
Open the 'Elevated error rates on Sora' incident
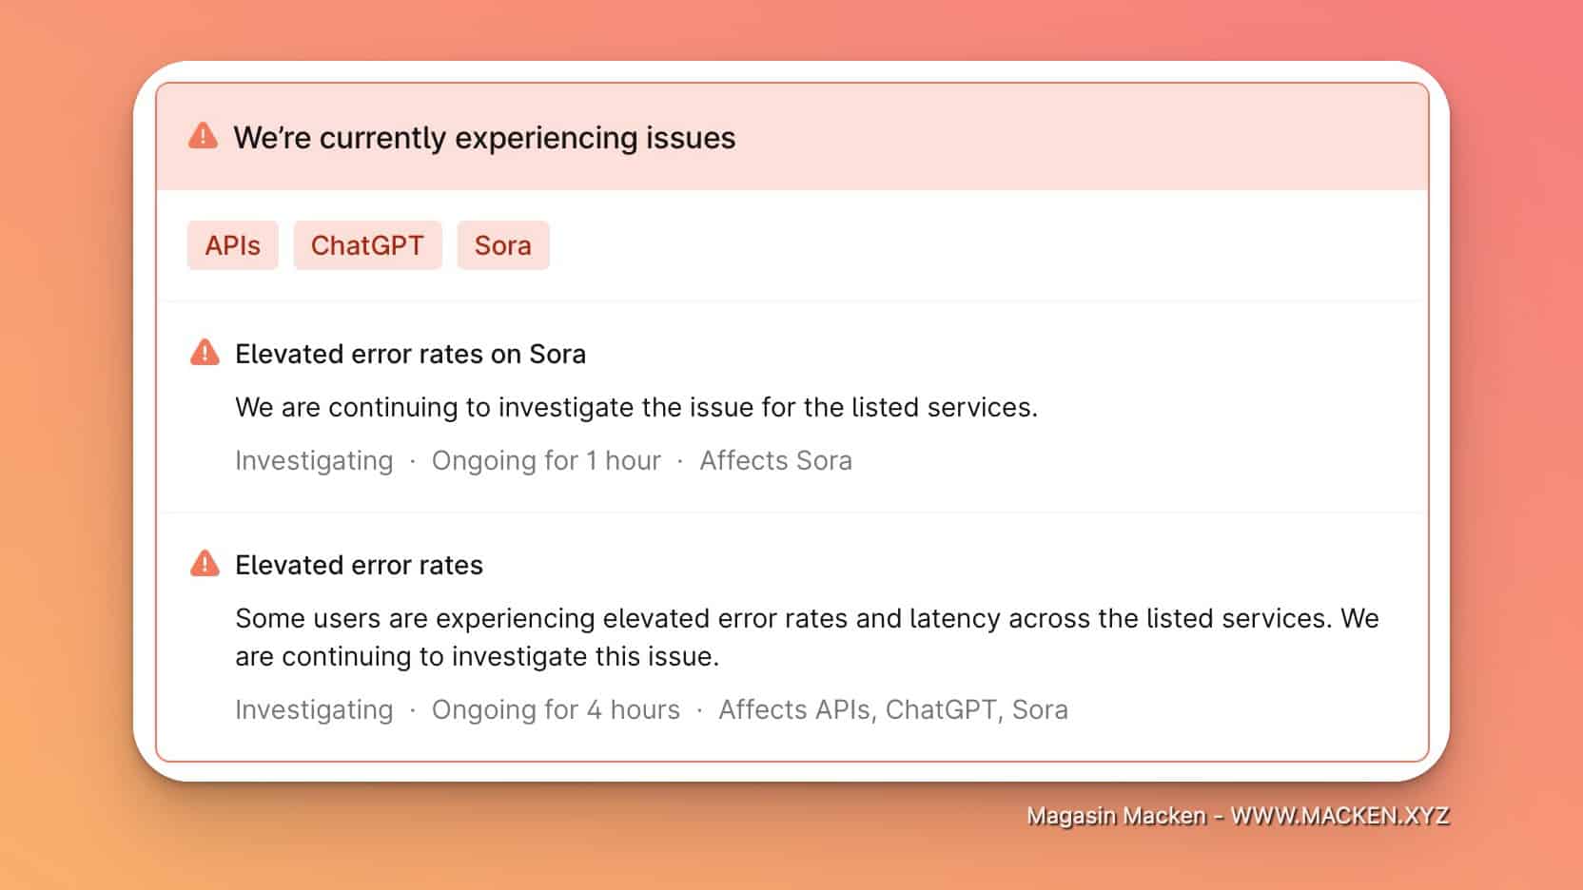click(410, 354)
